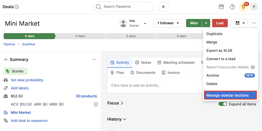Open the help question mark icon
Screen dimensions: 262x131
pyautogui.click(x=232, y=7)
